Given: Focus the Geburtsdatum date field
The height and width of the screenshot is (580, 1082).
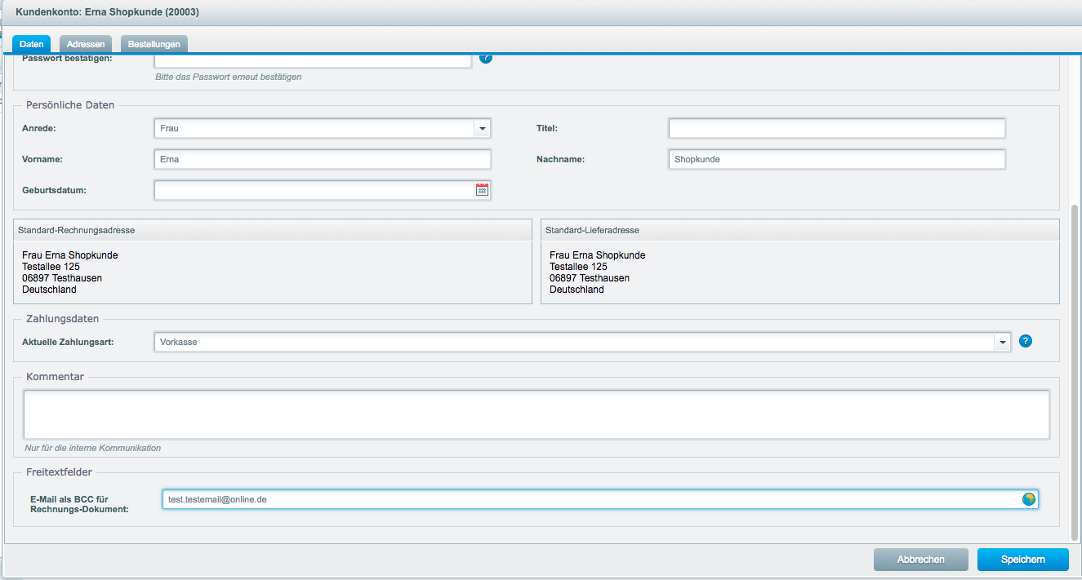Looking at the screenshot, I should [x=314, y=190].
